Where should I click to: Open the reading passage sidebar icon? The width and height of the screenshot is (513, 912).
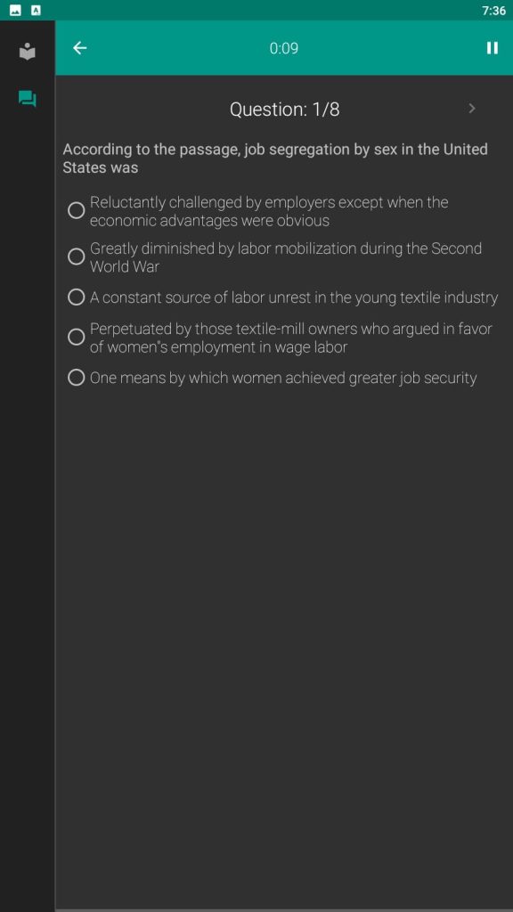click(x=28, y=52)
